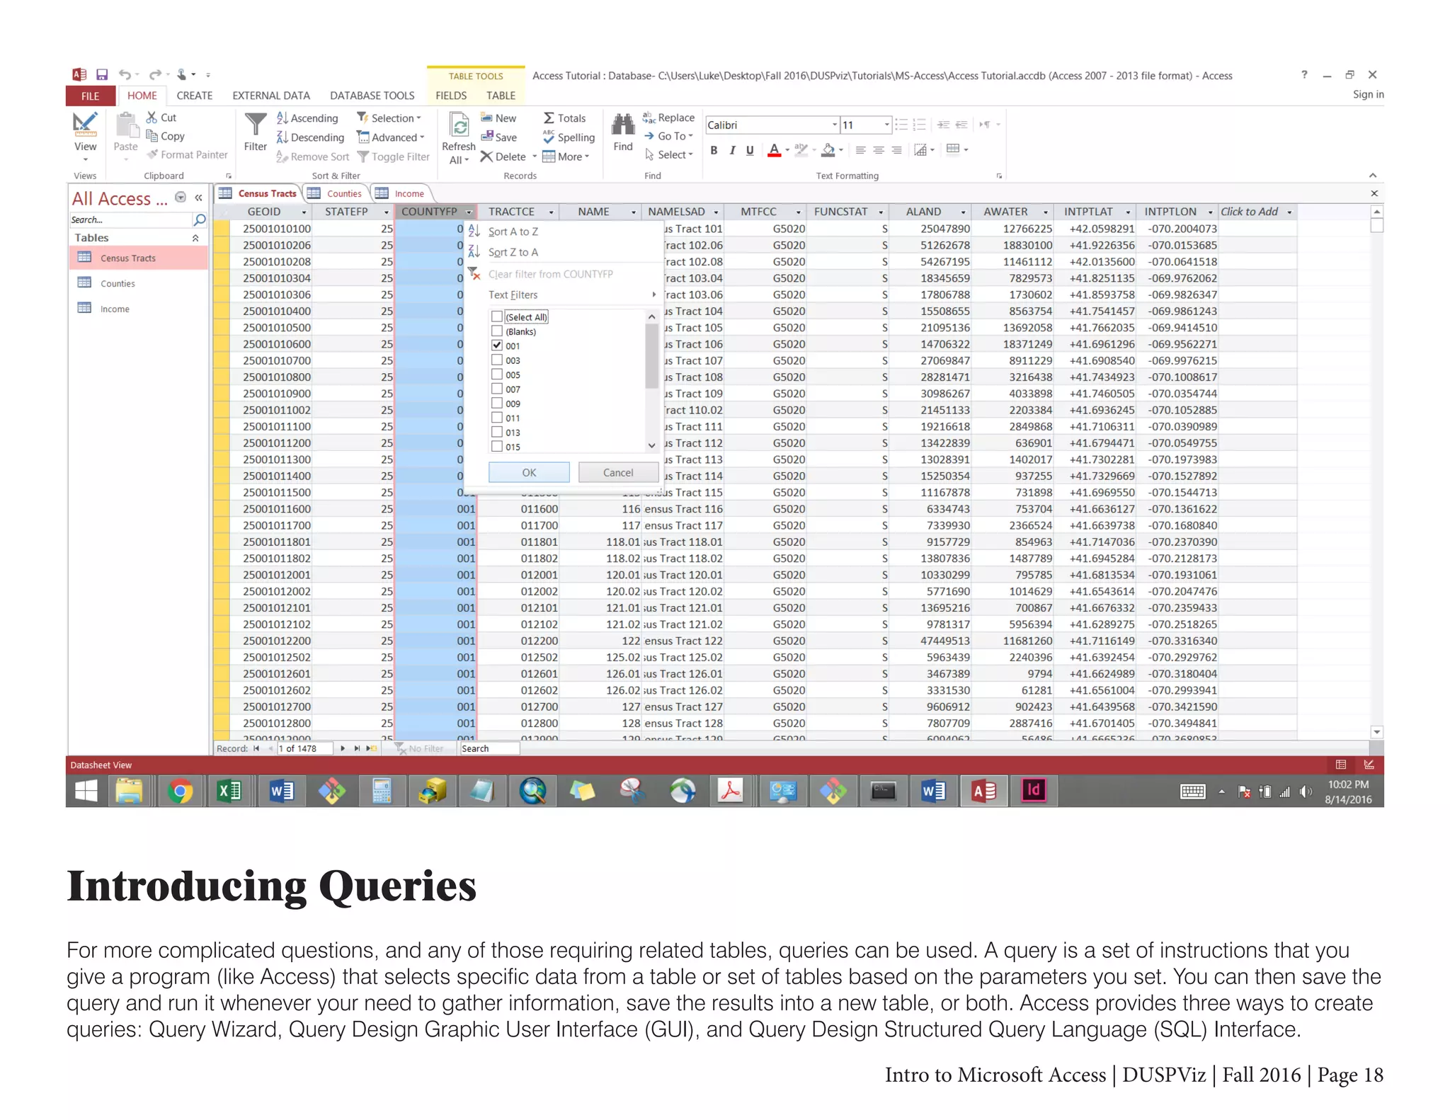
Task: Uncheck the 001 filter checkbox
Action: [x=497, y=345]
